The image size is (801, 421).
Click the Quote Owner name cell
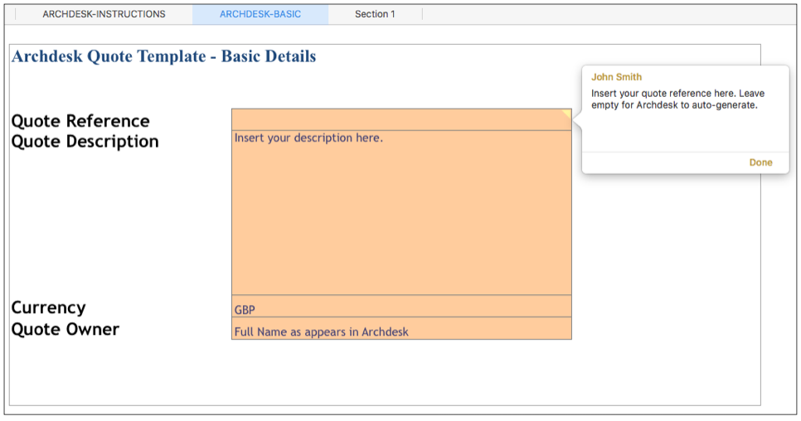coord(401,328)
